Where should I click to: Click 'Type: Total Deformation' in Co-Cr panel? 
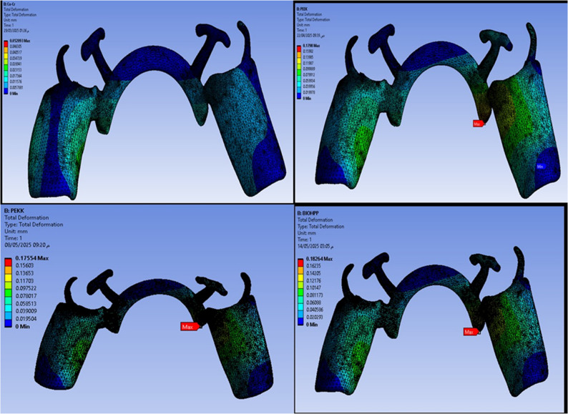[20, 15]
